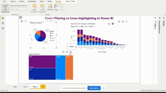Toggle Edit interactions in the ribbon

click(x=5, y=9)
